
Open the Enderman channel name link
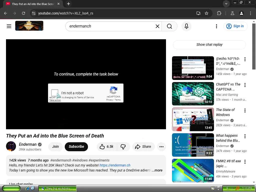[27, 144]
